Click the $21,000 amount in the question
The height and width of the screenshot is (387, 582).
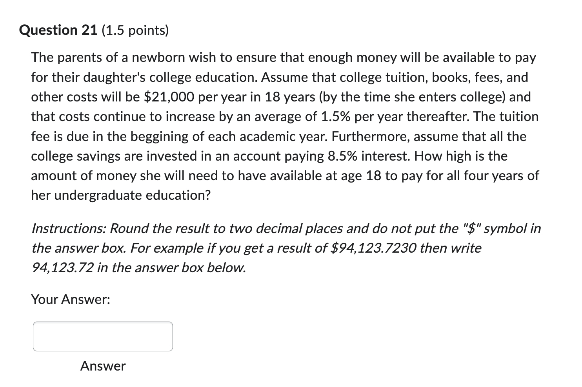coord(169,97)
